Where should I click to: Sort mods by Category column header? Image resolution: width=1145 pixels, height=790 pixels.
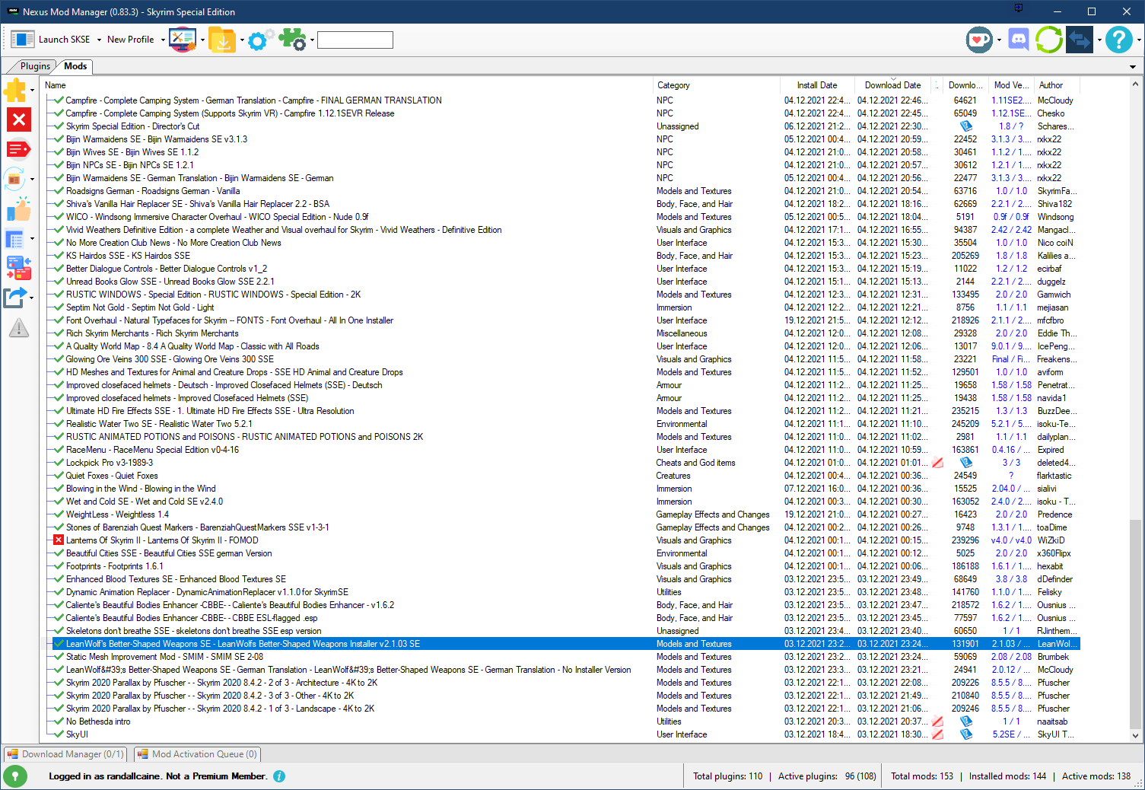tap(673, 85)
